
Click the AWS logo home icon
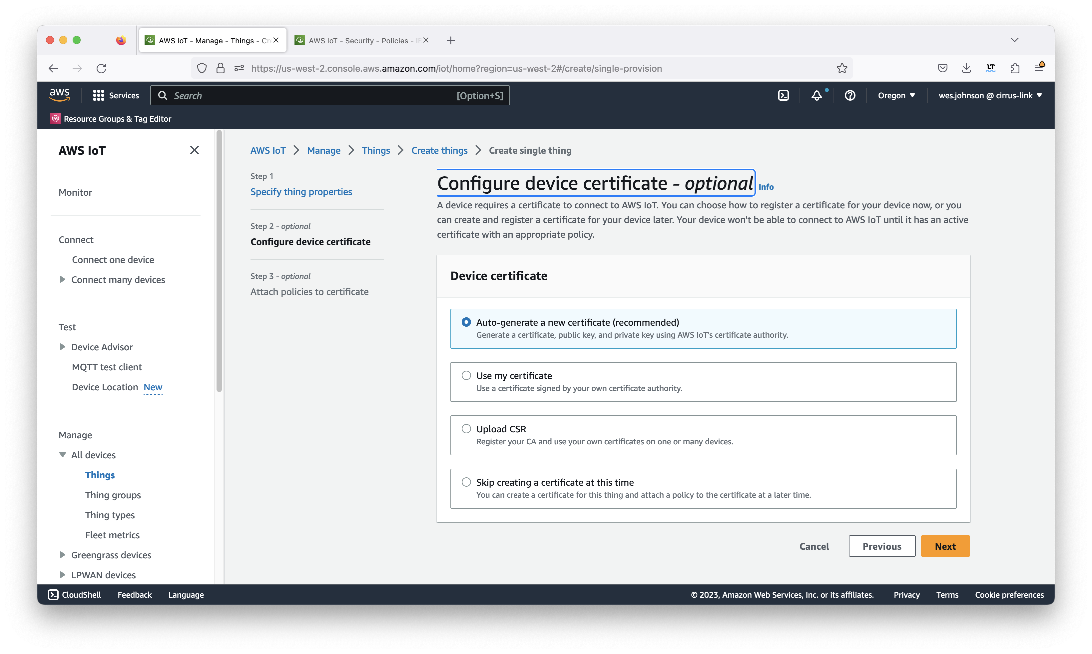pyautogui.click(x=59, y=95)
